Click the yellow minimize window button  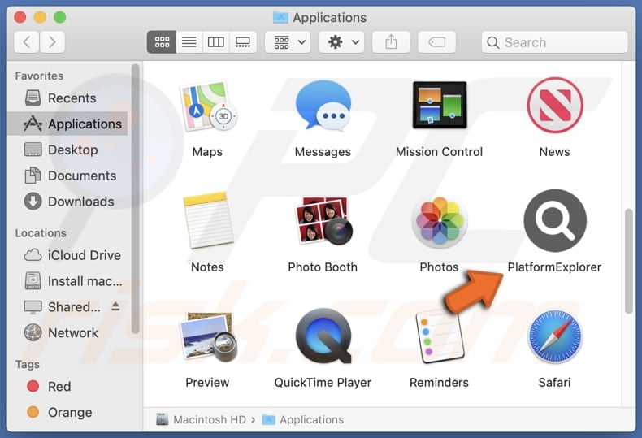(40, 17)
